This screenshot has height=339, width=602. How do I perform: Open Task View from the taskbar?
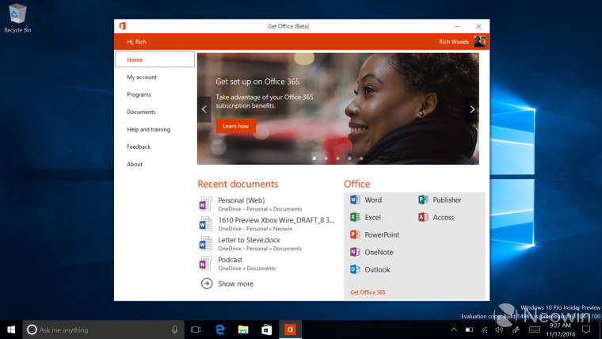(x=196, y=329)
